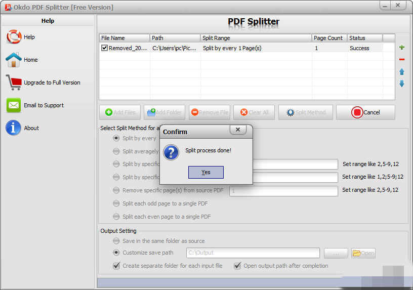Click the Open output folder button
This screenshot has width=413, height=290.
pos(363,253)
